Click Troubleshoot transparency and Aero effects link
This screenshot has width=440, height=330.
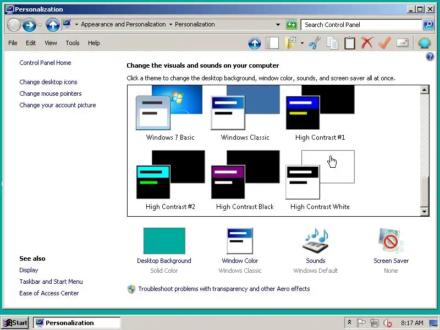(224, 289)
